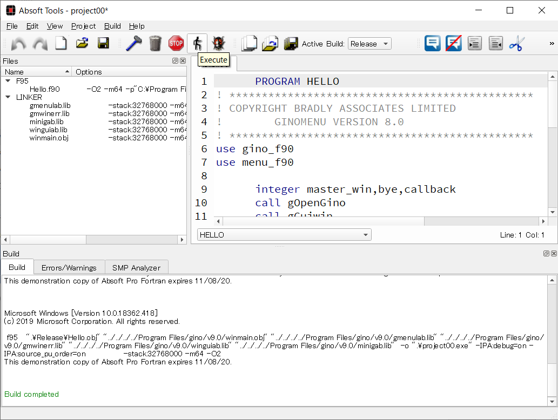Viewport: 558px width, 420px height.
Task: Float the Build panel
Action: pyautogui.click(x=546, y=254)
